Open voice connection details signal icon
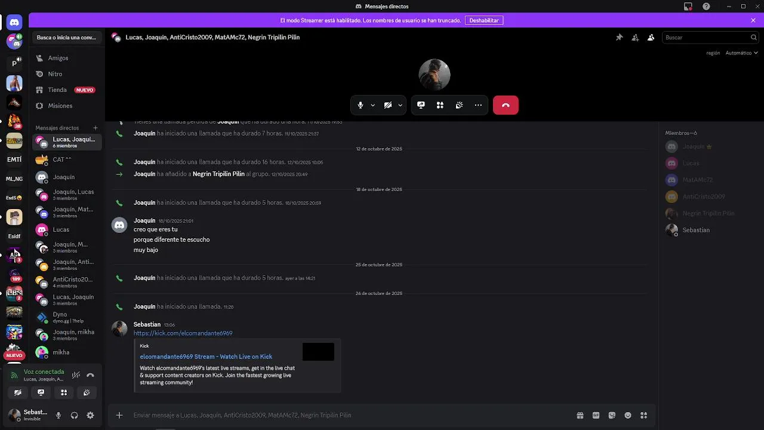This screenshot has height=430, width=764. 14,375
